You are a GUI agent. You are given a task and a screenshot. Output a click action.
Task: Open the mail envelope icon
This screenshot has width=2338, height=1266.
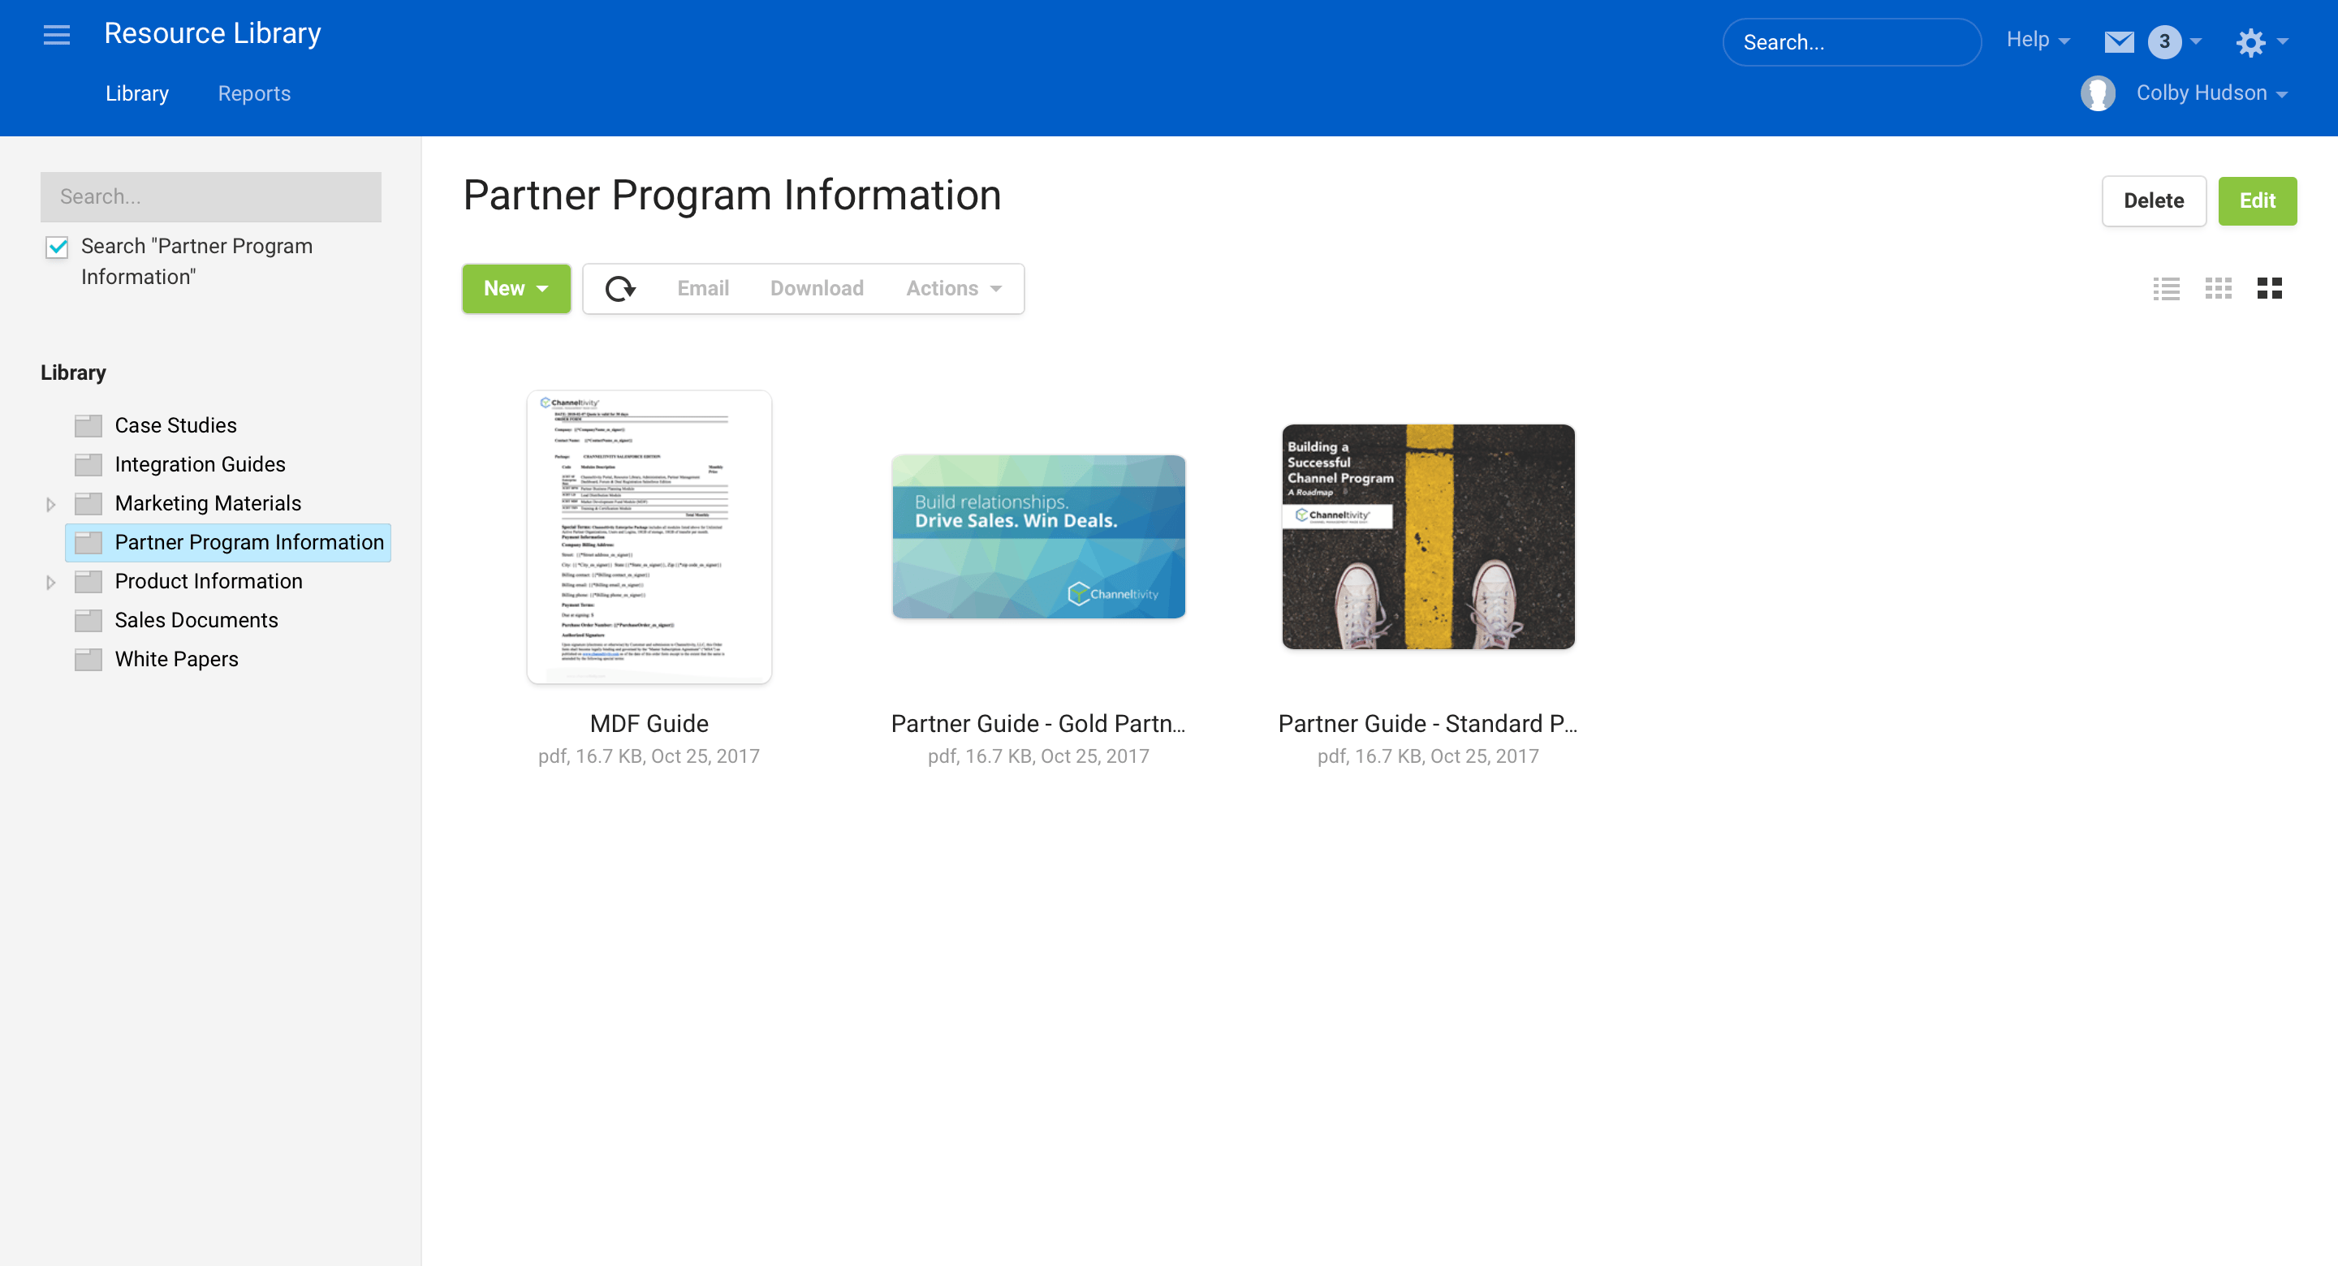(2118, 41)
